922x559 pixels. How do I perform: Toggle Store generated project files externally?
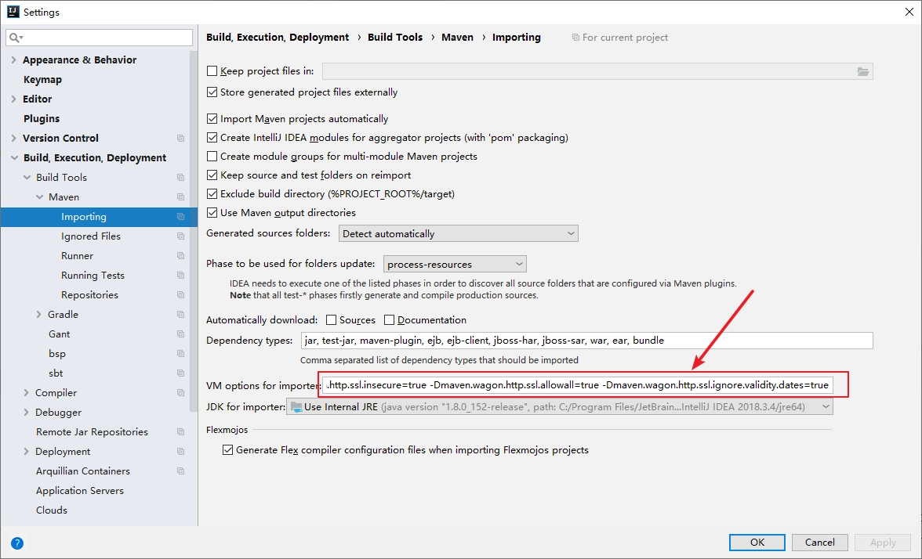click(x=212, y=92)
